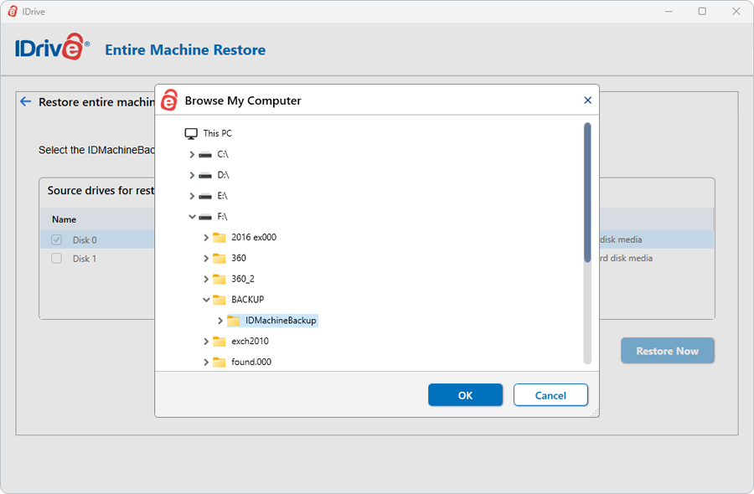Click the F:\ drive icon
Image resolution: width=754 pixels, height=494 pixels.
[205, 217]
